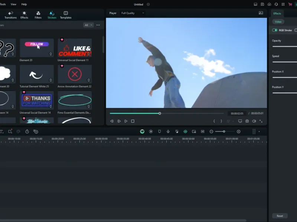Download Arrow Annotation Element 22 sticker
Image resolution: width=297 pixels, height=222 pixels.
pyautogui.click(x=89, y=80)
